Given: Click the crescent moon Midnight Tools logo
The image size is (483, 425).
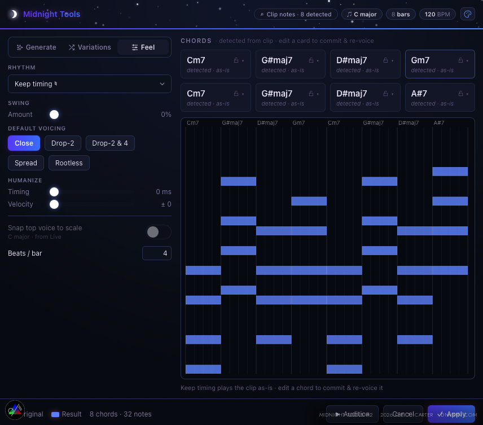Looking at the screenshot, I should [13, 14].
